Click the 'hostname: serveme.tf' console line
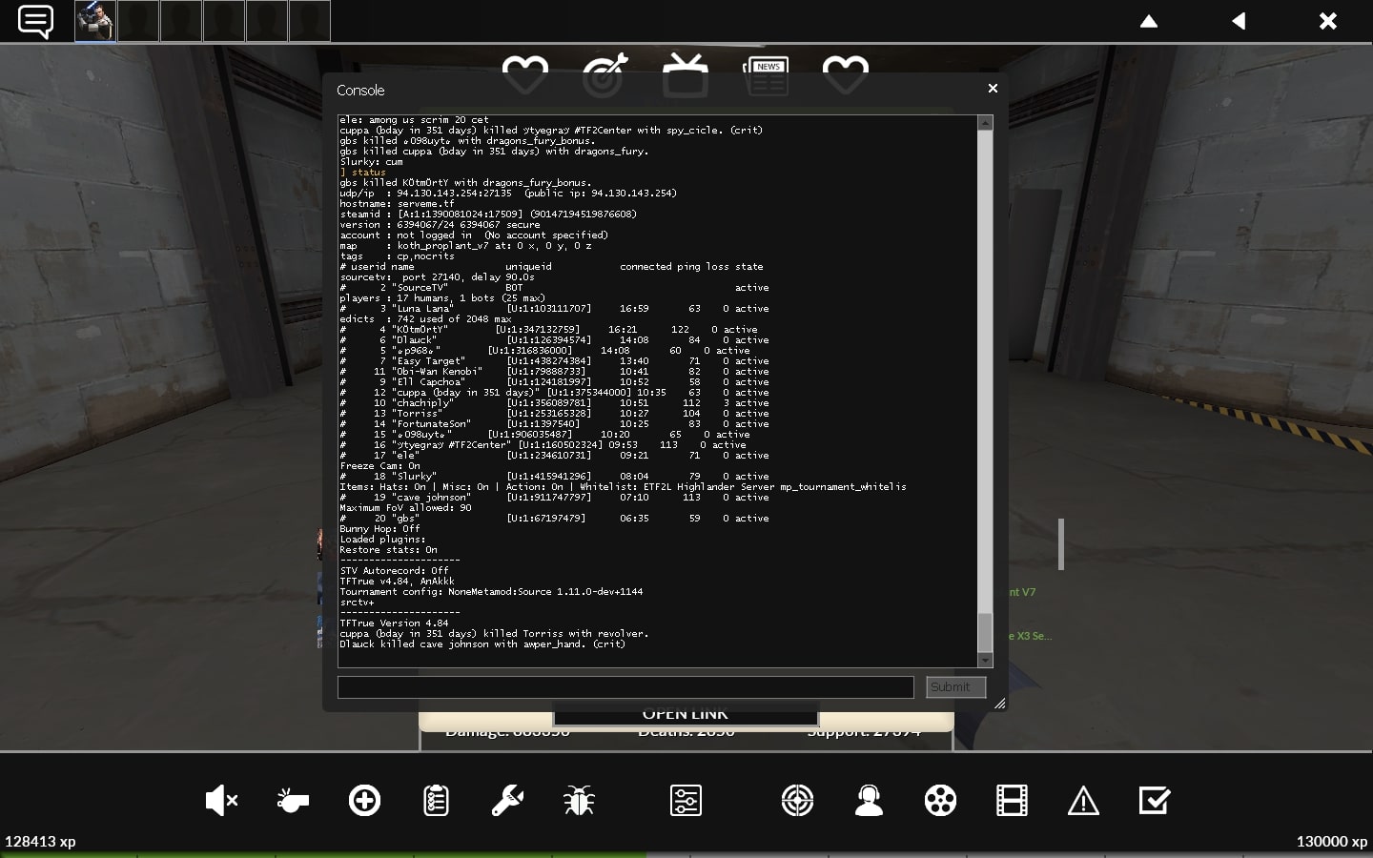This screenshot has width=1373, height=858. click(x=397, y=203)
